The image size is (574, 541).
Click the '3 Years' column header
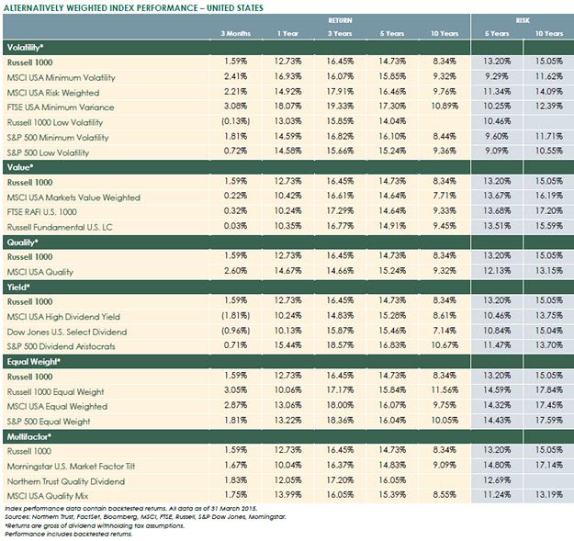340,33
